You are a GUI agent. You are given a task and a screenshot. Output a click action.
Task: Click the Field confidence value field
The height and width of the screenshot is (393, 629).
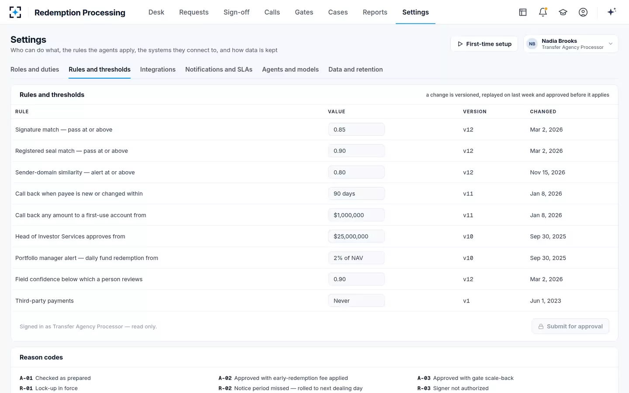(356, 279)
